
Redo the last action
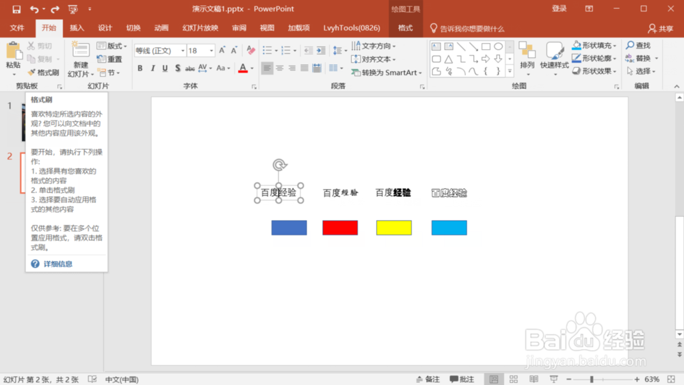coord(55,9)
